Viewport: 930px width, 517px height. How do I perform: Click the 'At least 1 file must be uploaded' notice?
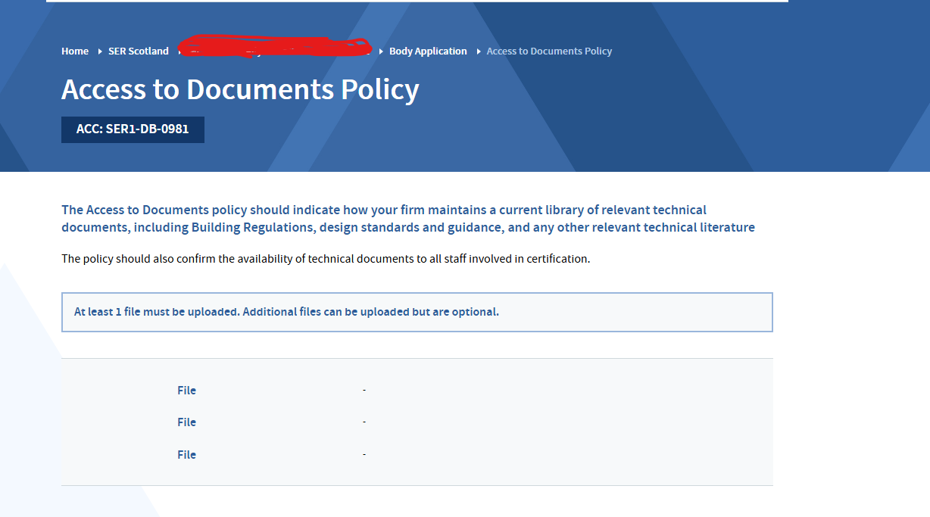pos(286,312)
